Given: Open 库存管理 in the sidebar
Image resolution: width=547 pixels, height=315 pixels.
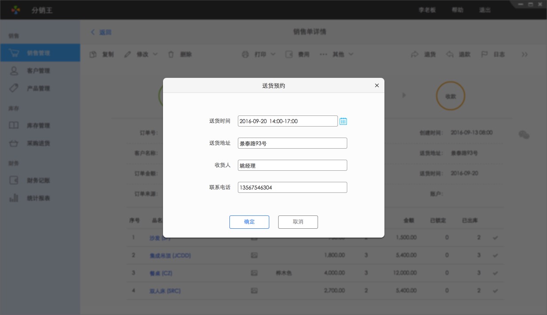Looking at the screenshot, I should pyautogui.click(x=39, y=126).
